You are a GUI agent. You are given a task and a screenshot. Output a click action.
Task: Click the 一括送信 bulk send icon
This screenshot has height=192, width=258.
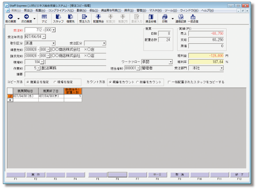click(x=193, y=17)
